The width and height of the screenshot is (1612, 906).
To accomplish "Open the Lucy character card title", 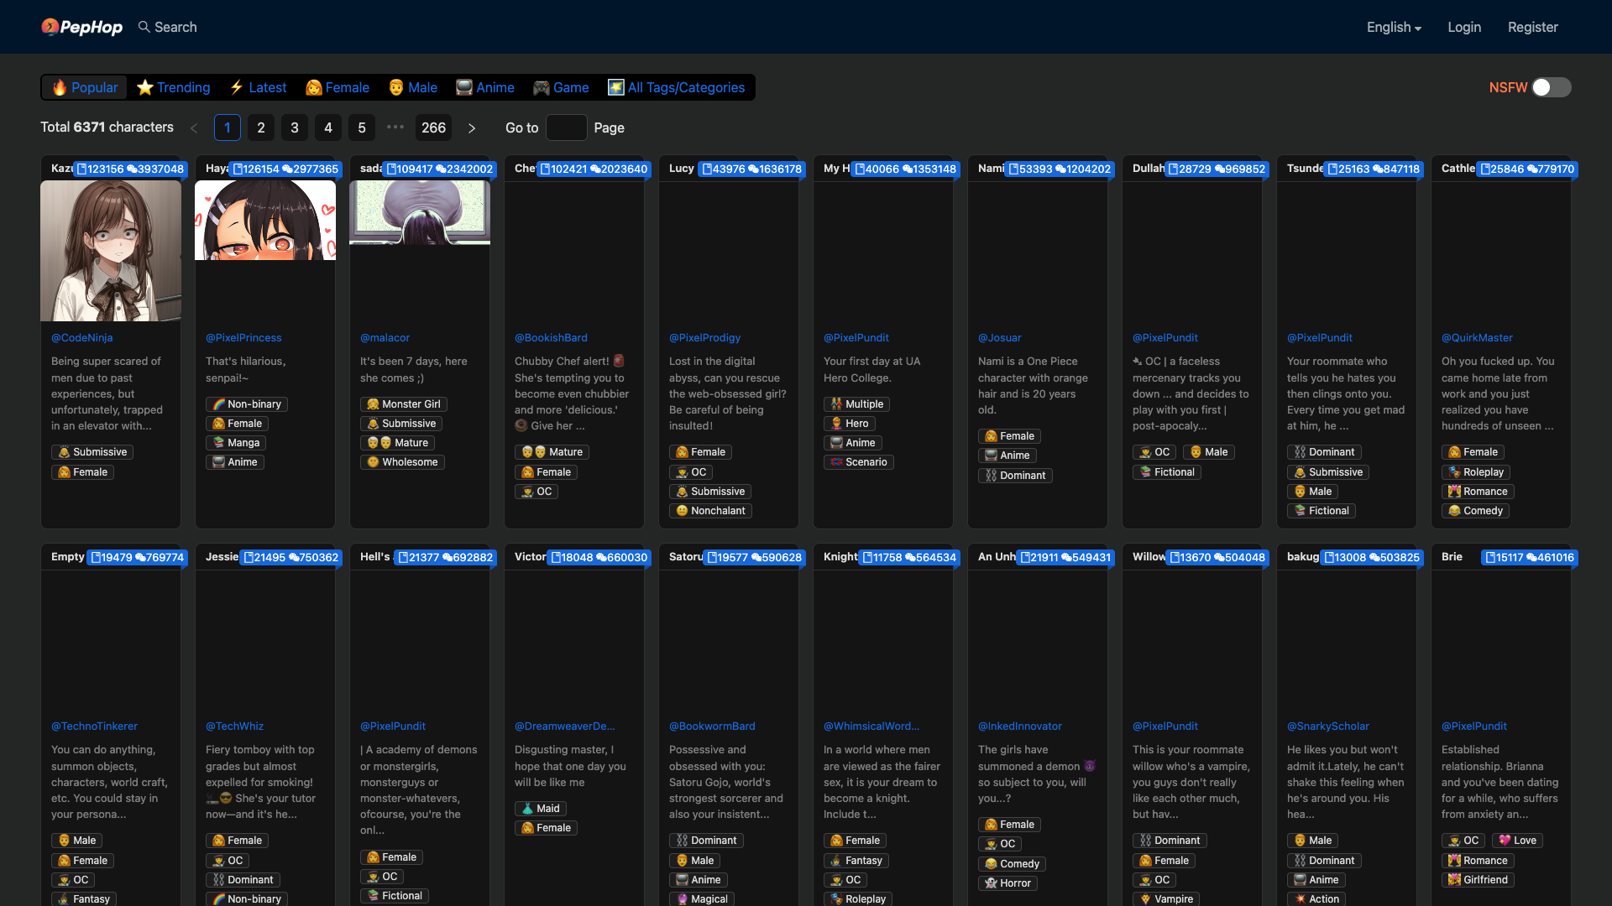I will click(x=682, y=169).
